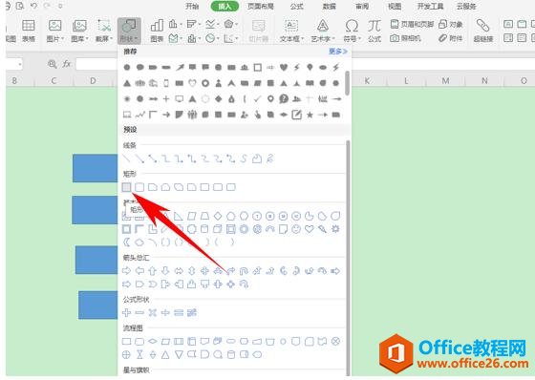Click the 更多 link in shapes panel
This screenshot has width=535, height=380.
338,52
